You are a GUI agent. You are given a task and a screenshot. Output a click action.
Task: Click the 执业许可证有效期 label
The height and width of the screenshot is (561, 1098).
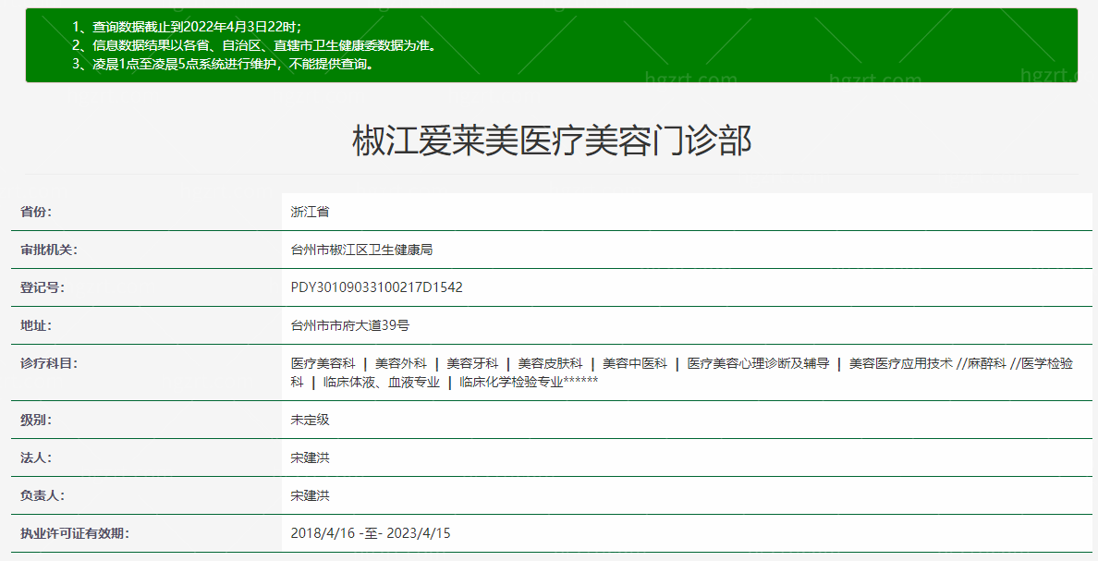[x=74, y=533]
